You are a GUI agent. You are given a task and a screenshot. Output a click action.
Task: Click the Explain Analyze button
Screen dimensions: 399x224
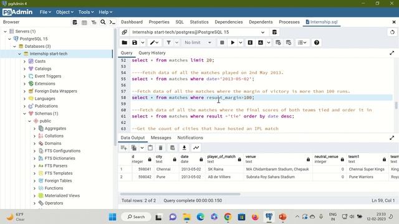[261, 43]
